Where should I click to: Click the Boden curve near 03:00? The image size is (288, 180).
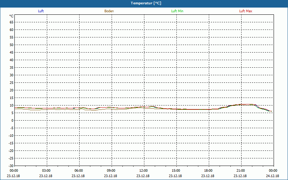47,109
